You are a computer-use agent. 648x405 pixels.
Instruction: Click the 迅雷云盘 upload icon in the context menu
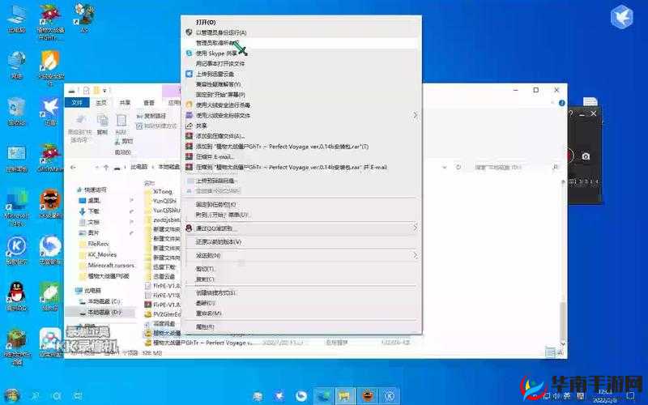(189, 74)
